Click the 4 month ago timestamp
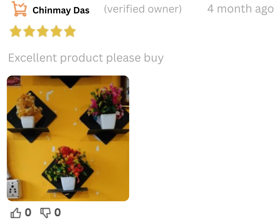The width and height of the screenshot is (279, 223). coord(240,9)
